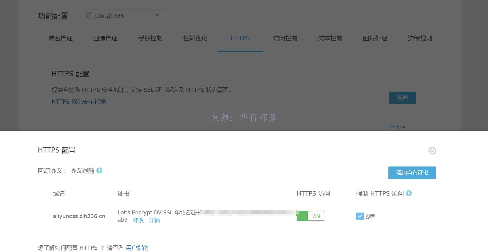Open the 图片处理 tab

coord(375,38)
